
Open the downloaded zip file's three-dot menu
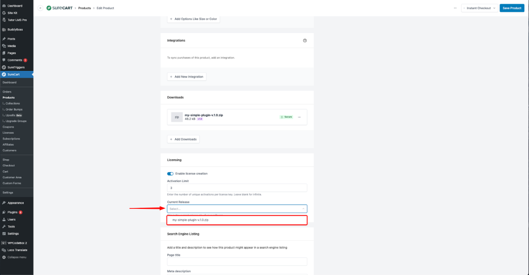pos(299,117)
